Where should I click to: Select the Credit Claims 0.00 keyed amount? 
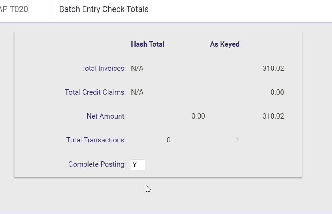click(277, 92)
